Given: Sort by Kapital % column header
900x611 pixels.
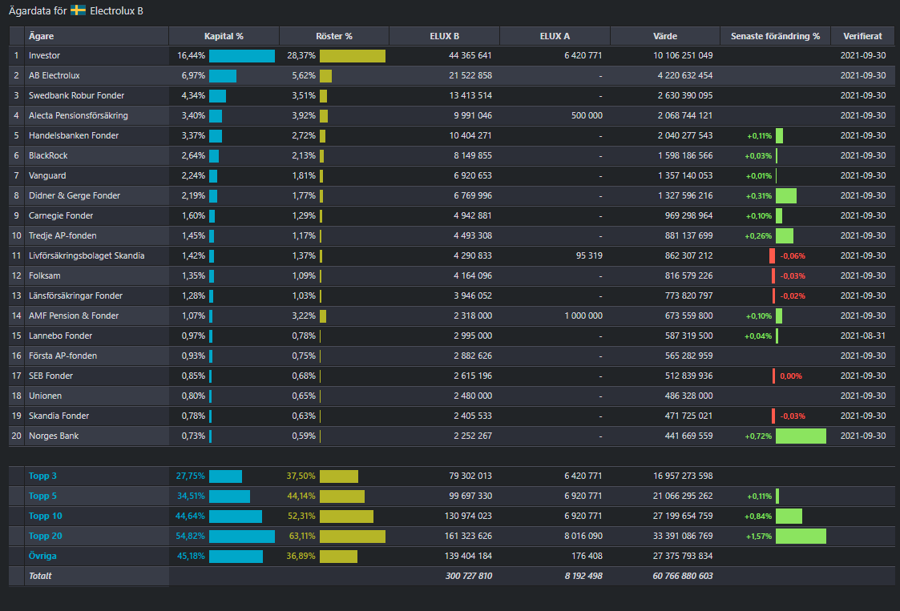Looking at the screenshot, I should [224, 35].
